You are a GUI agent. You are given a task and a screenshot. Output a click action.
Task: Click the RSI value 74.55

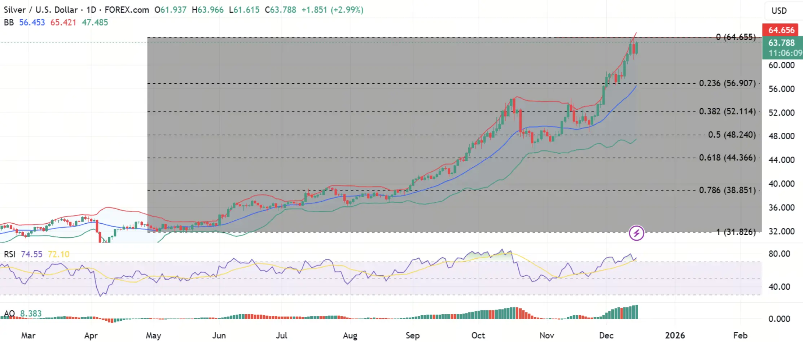[x=32, y=254]
